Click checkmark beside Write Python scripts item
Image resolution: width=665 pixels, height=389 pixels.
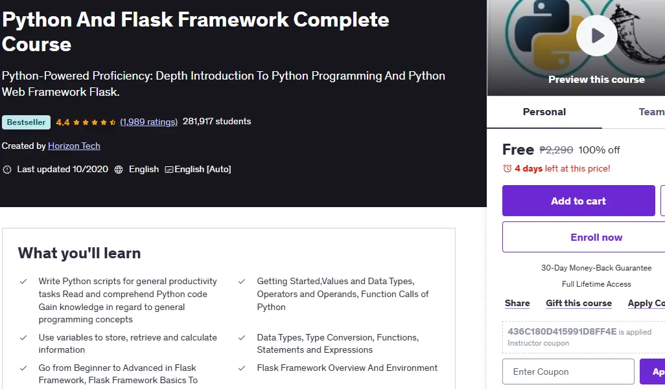[x=23, y=282]
